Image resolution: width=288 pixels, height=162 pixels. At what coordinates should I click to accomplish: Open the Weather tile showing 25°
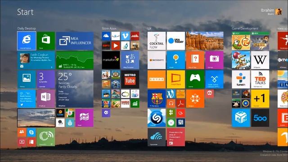(x=75, y=89)
